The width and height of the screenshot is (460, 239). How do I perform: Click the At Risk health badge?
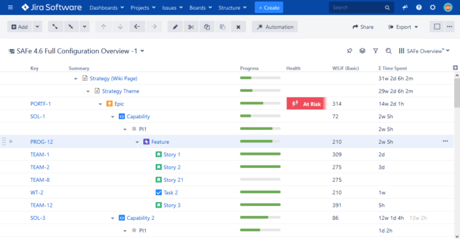[x=306, y=104]
